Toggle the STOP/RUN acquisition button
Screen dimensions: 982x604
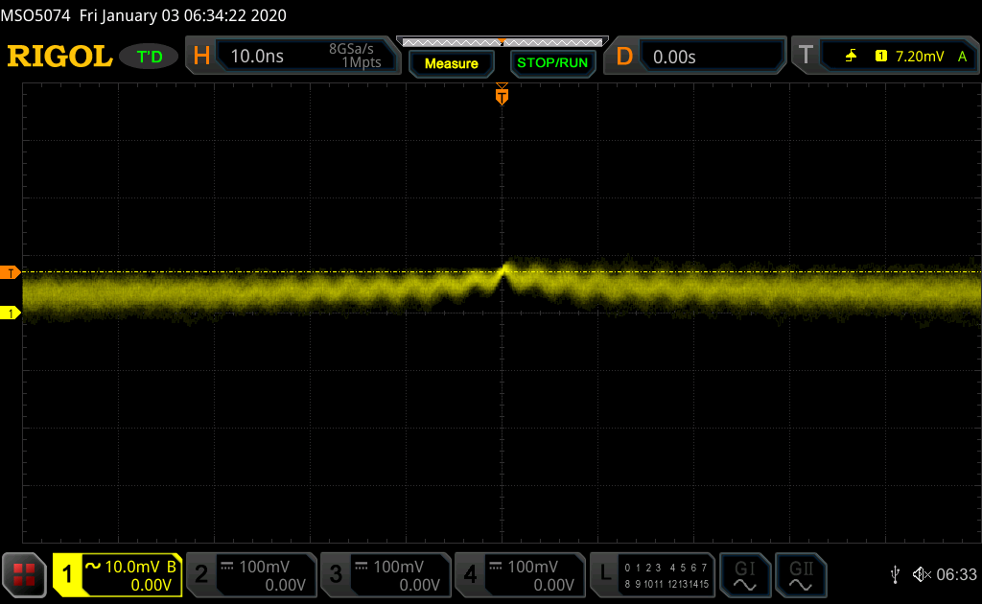click(552, 63)
